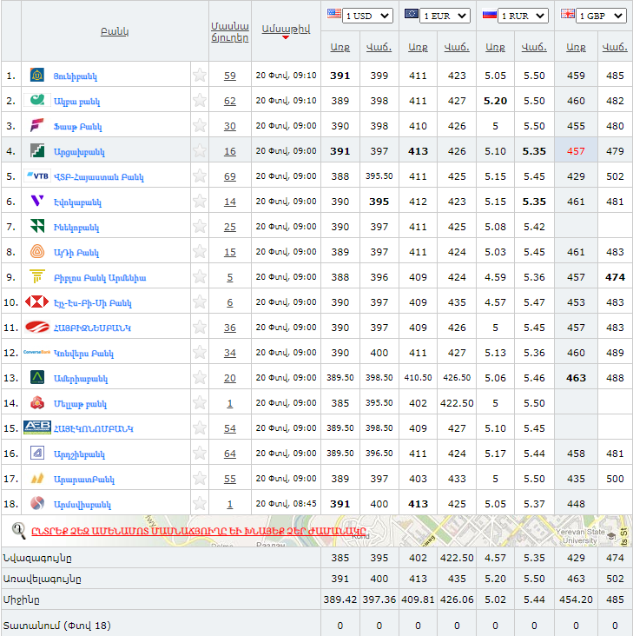The width and height of the screenshot is (633, 636).
Task: Open the VTB bank name link in row 5
Action: tap(99, 177)
